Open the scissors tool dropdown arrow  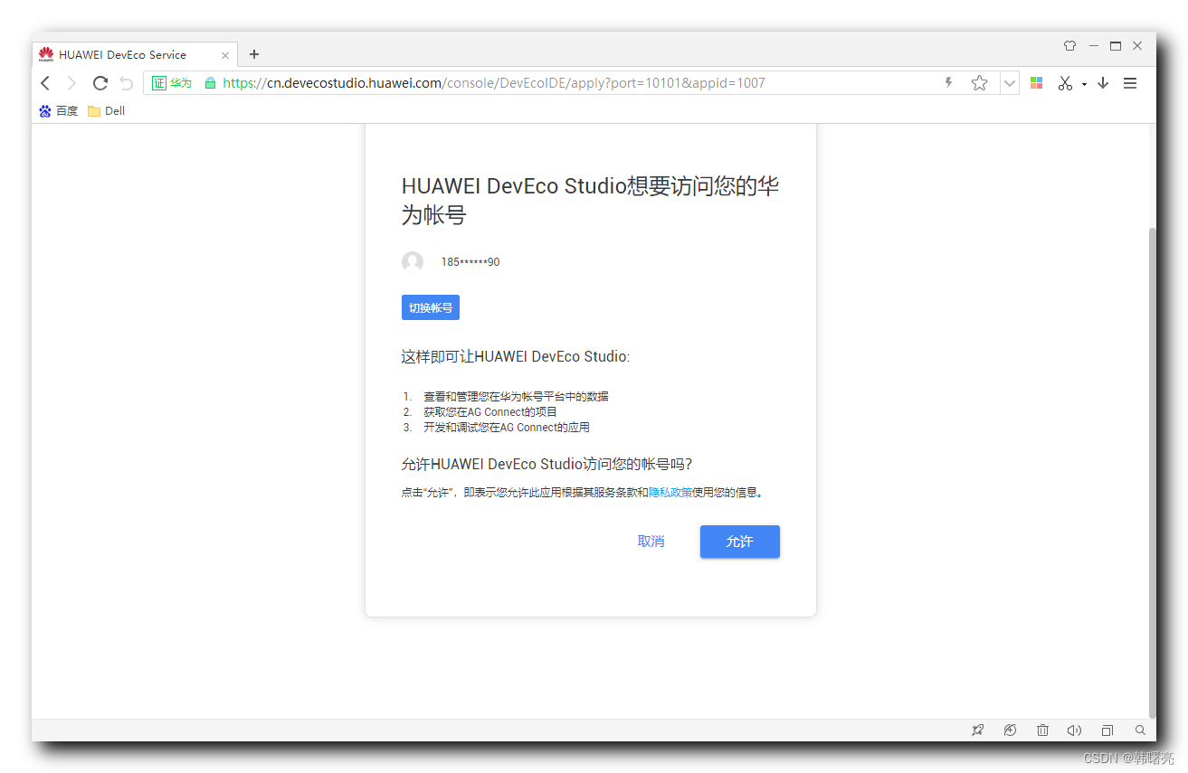[x=1084, y=84]
